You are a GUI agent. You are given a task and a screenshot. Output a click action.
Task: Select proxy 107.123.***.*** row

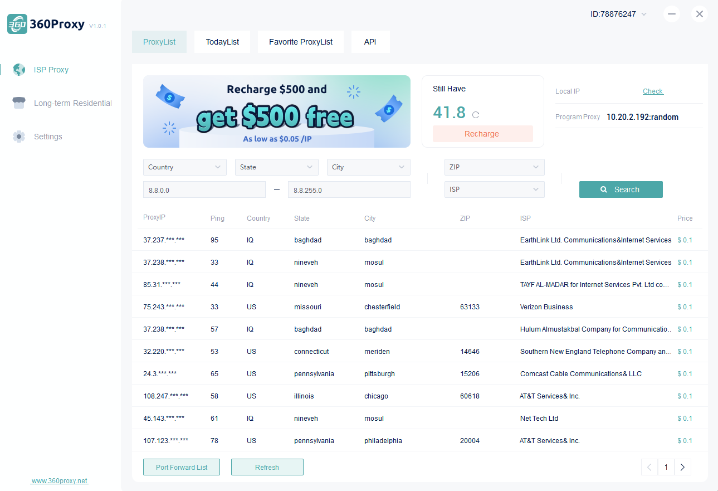[420, 441]
